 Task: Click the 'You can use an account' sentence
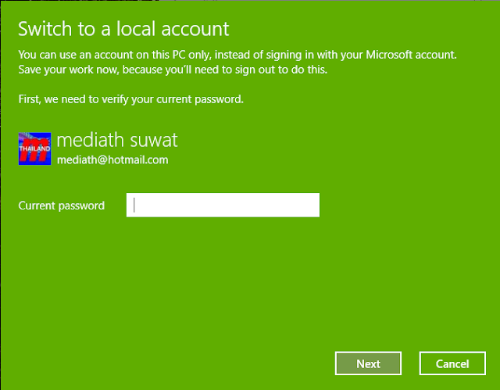237,55
